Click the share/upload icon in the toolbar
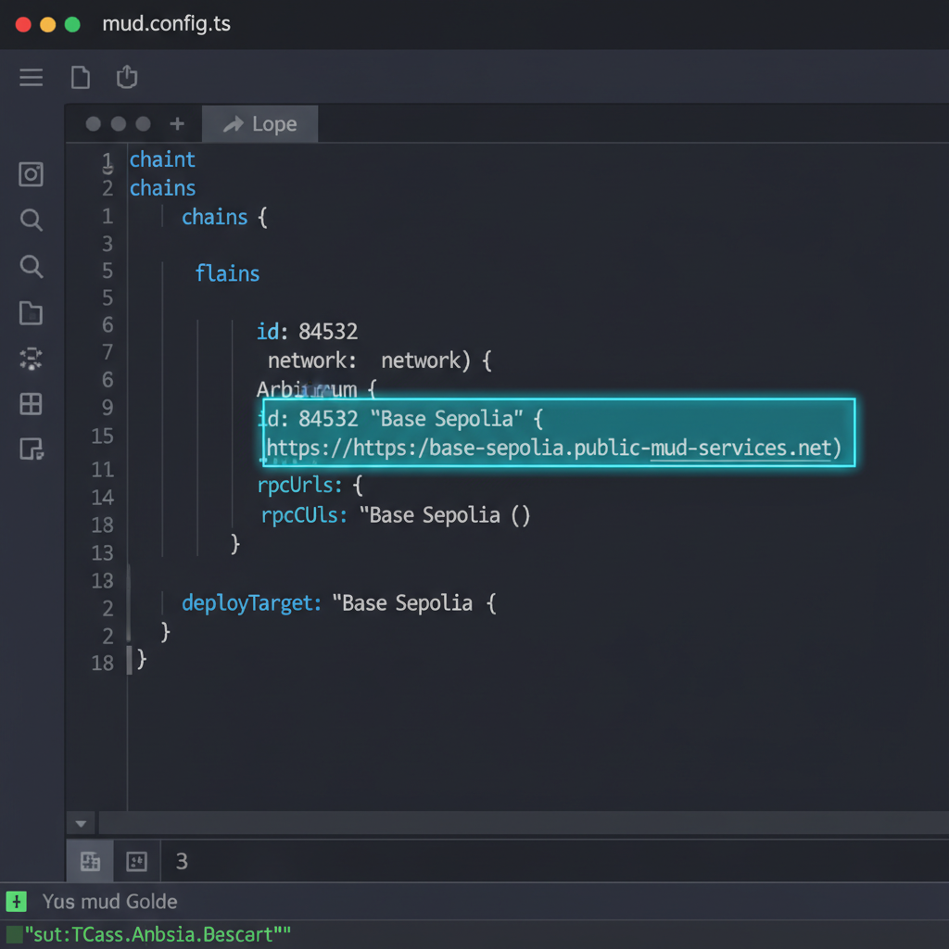Screen dimensions: 949x949 pos(127,78)
